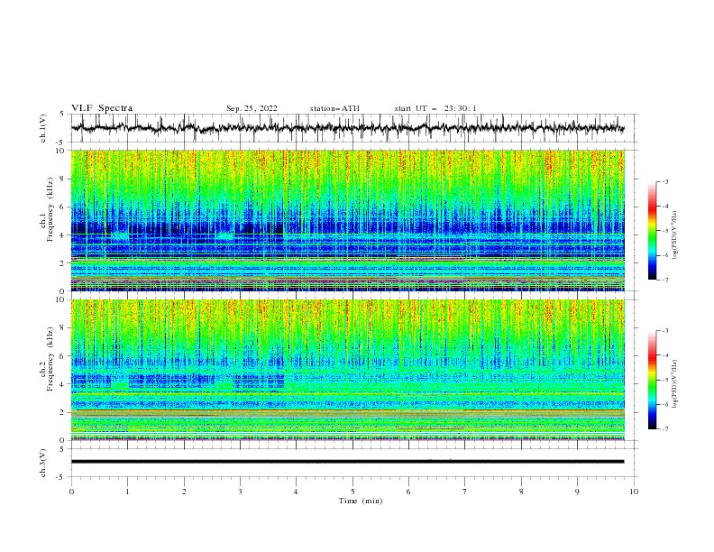Click inside the ch.2 spectrogram panel
The height and width of the screenshot is (552, 714).
(x=348, y=370)
